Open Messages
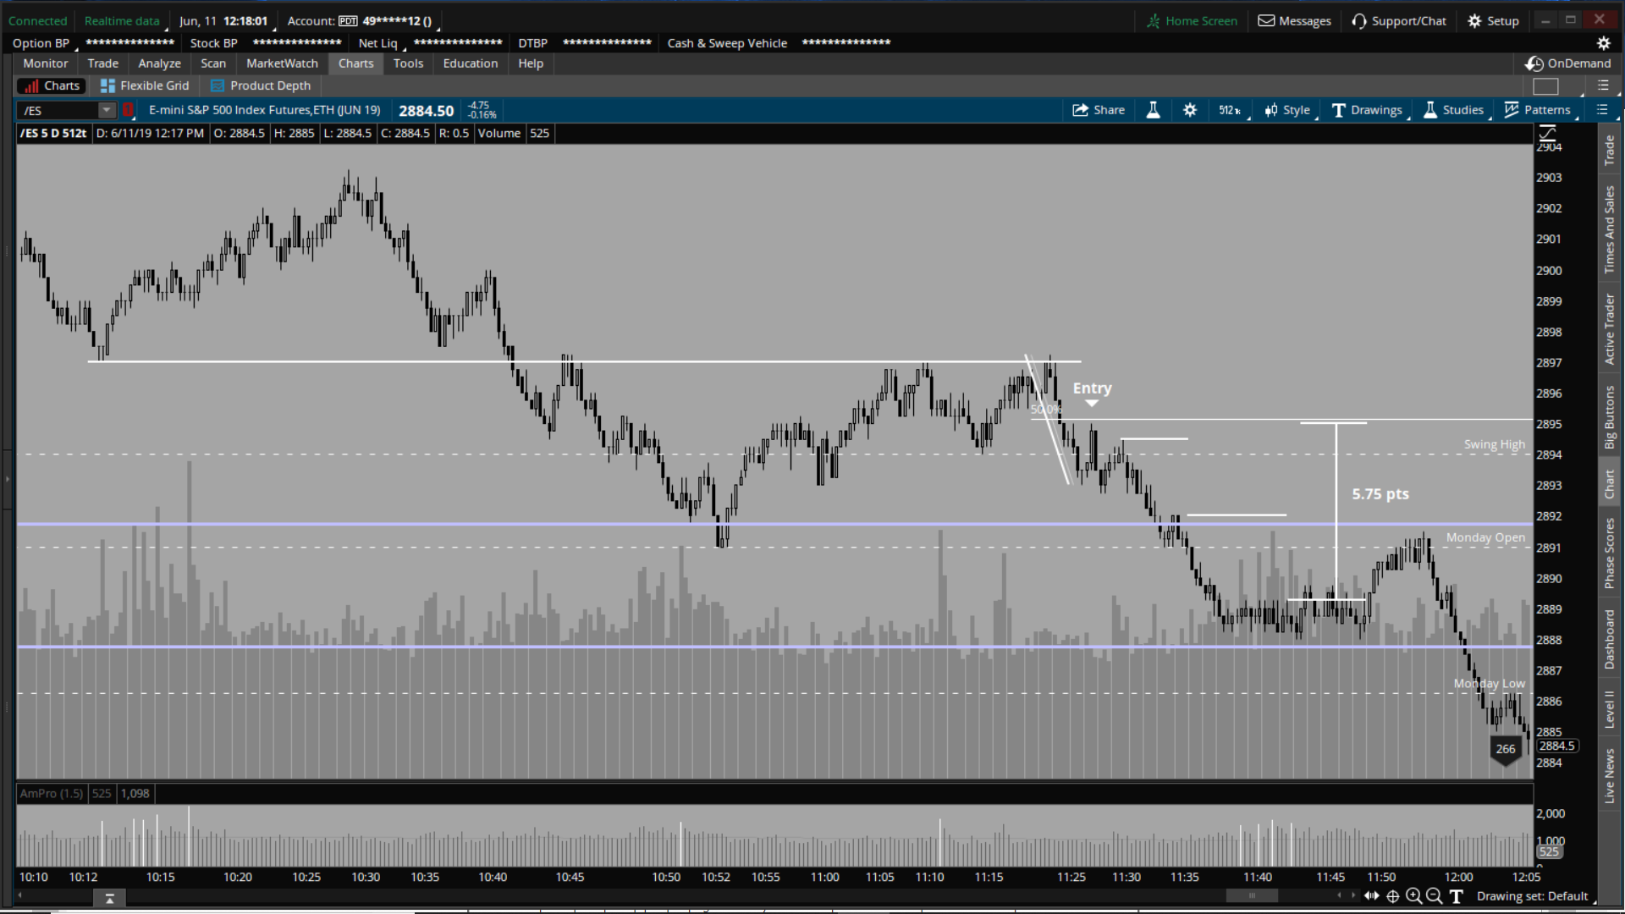This screenshot has width=1625, height=914. (1294, 21)
